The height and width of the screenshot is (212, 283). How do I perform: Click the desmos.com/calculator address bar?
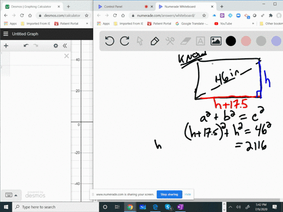click(62, 15)
